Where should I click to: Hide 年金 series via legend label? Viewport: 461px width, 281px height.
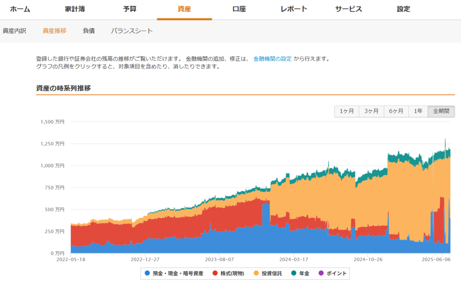pos(304,273)
